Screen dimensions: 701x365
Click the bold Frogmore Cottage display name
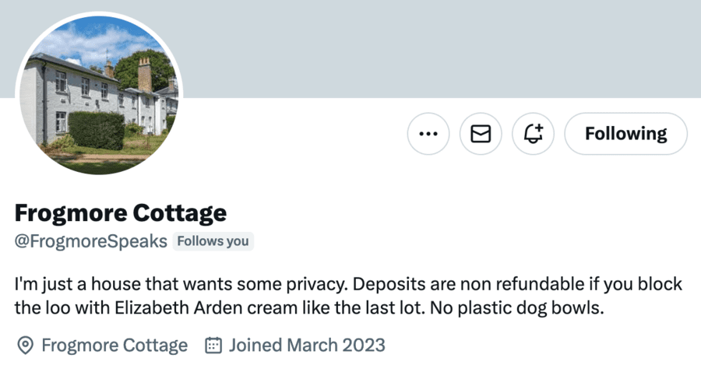pos(121,212)
